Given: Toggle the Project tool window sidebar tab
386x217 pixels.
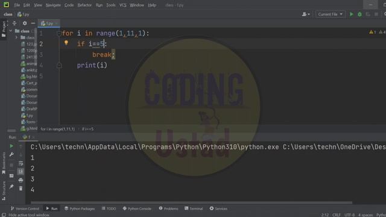Looking at the screenshot, I should pos(4,29).
